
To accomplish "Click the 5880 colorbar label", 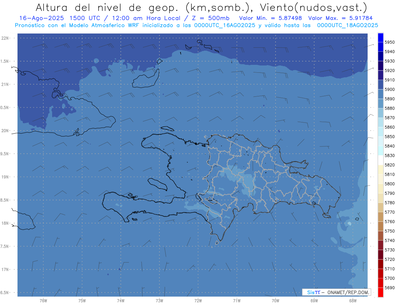I will [x=389, y=108].
